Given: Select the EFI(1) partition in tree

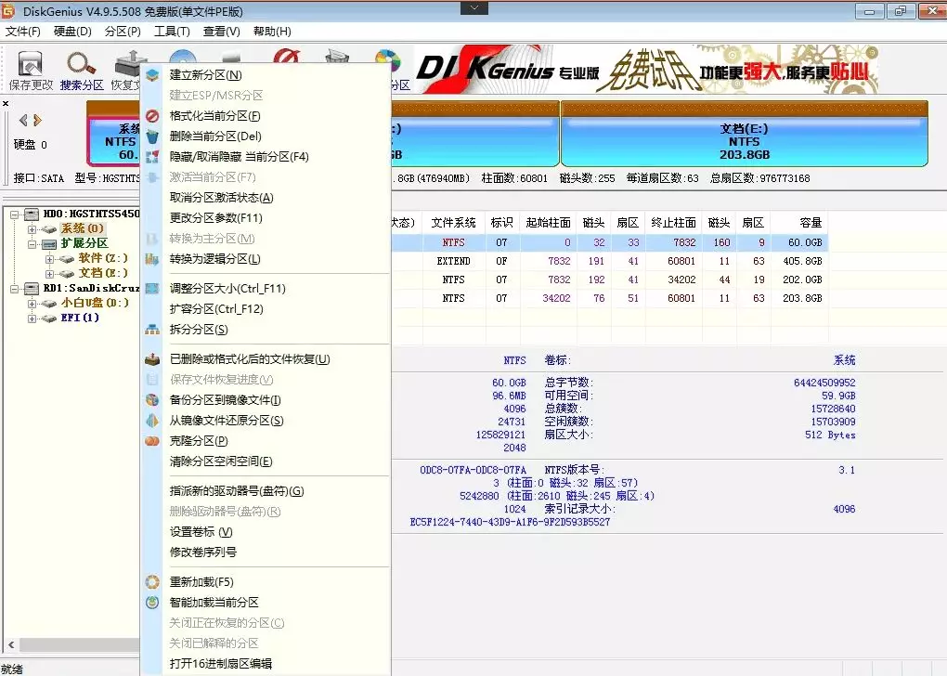Looking at the screenshot, I should coord(80,318).
